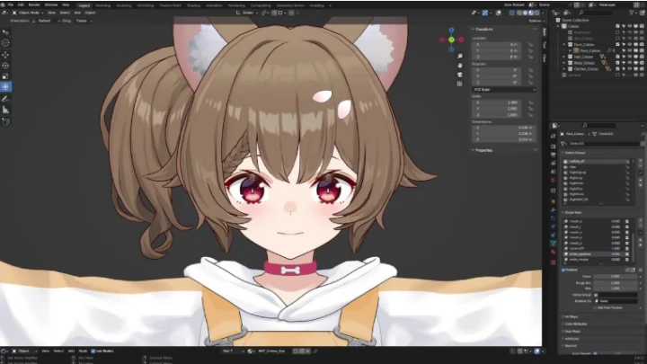Viewport: 647px width, 364px height.
Task: Select the Add Cube tool
Action: pos(5,121)
